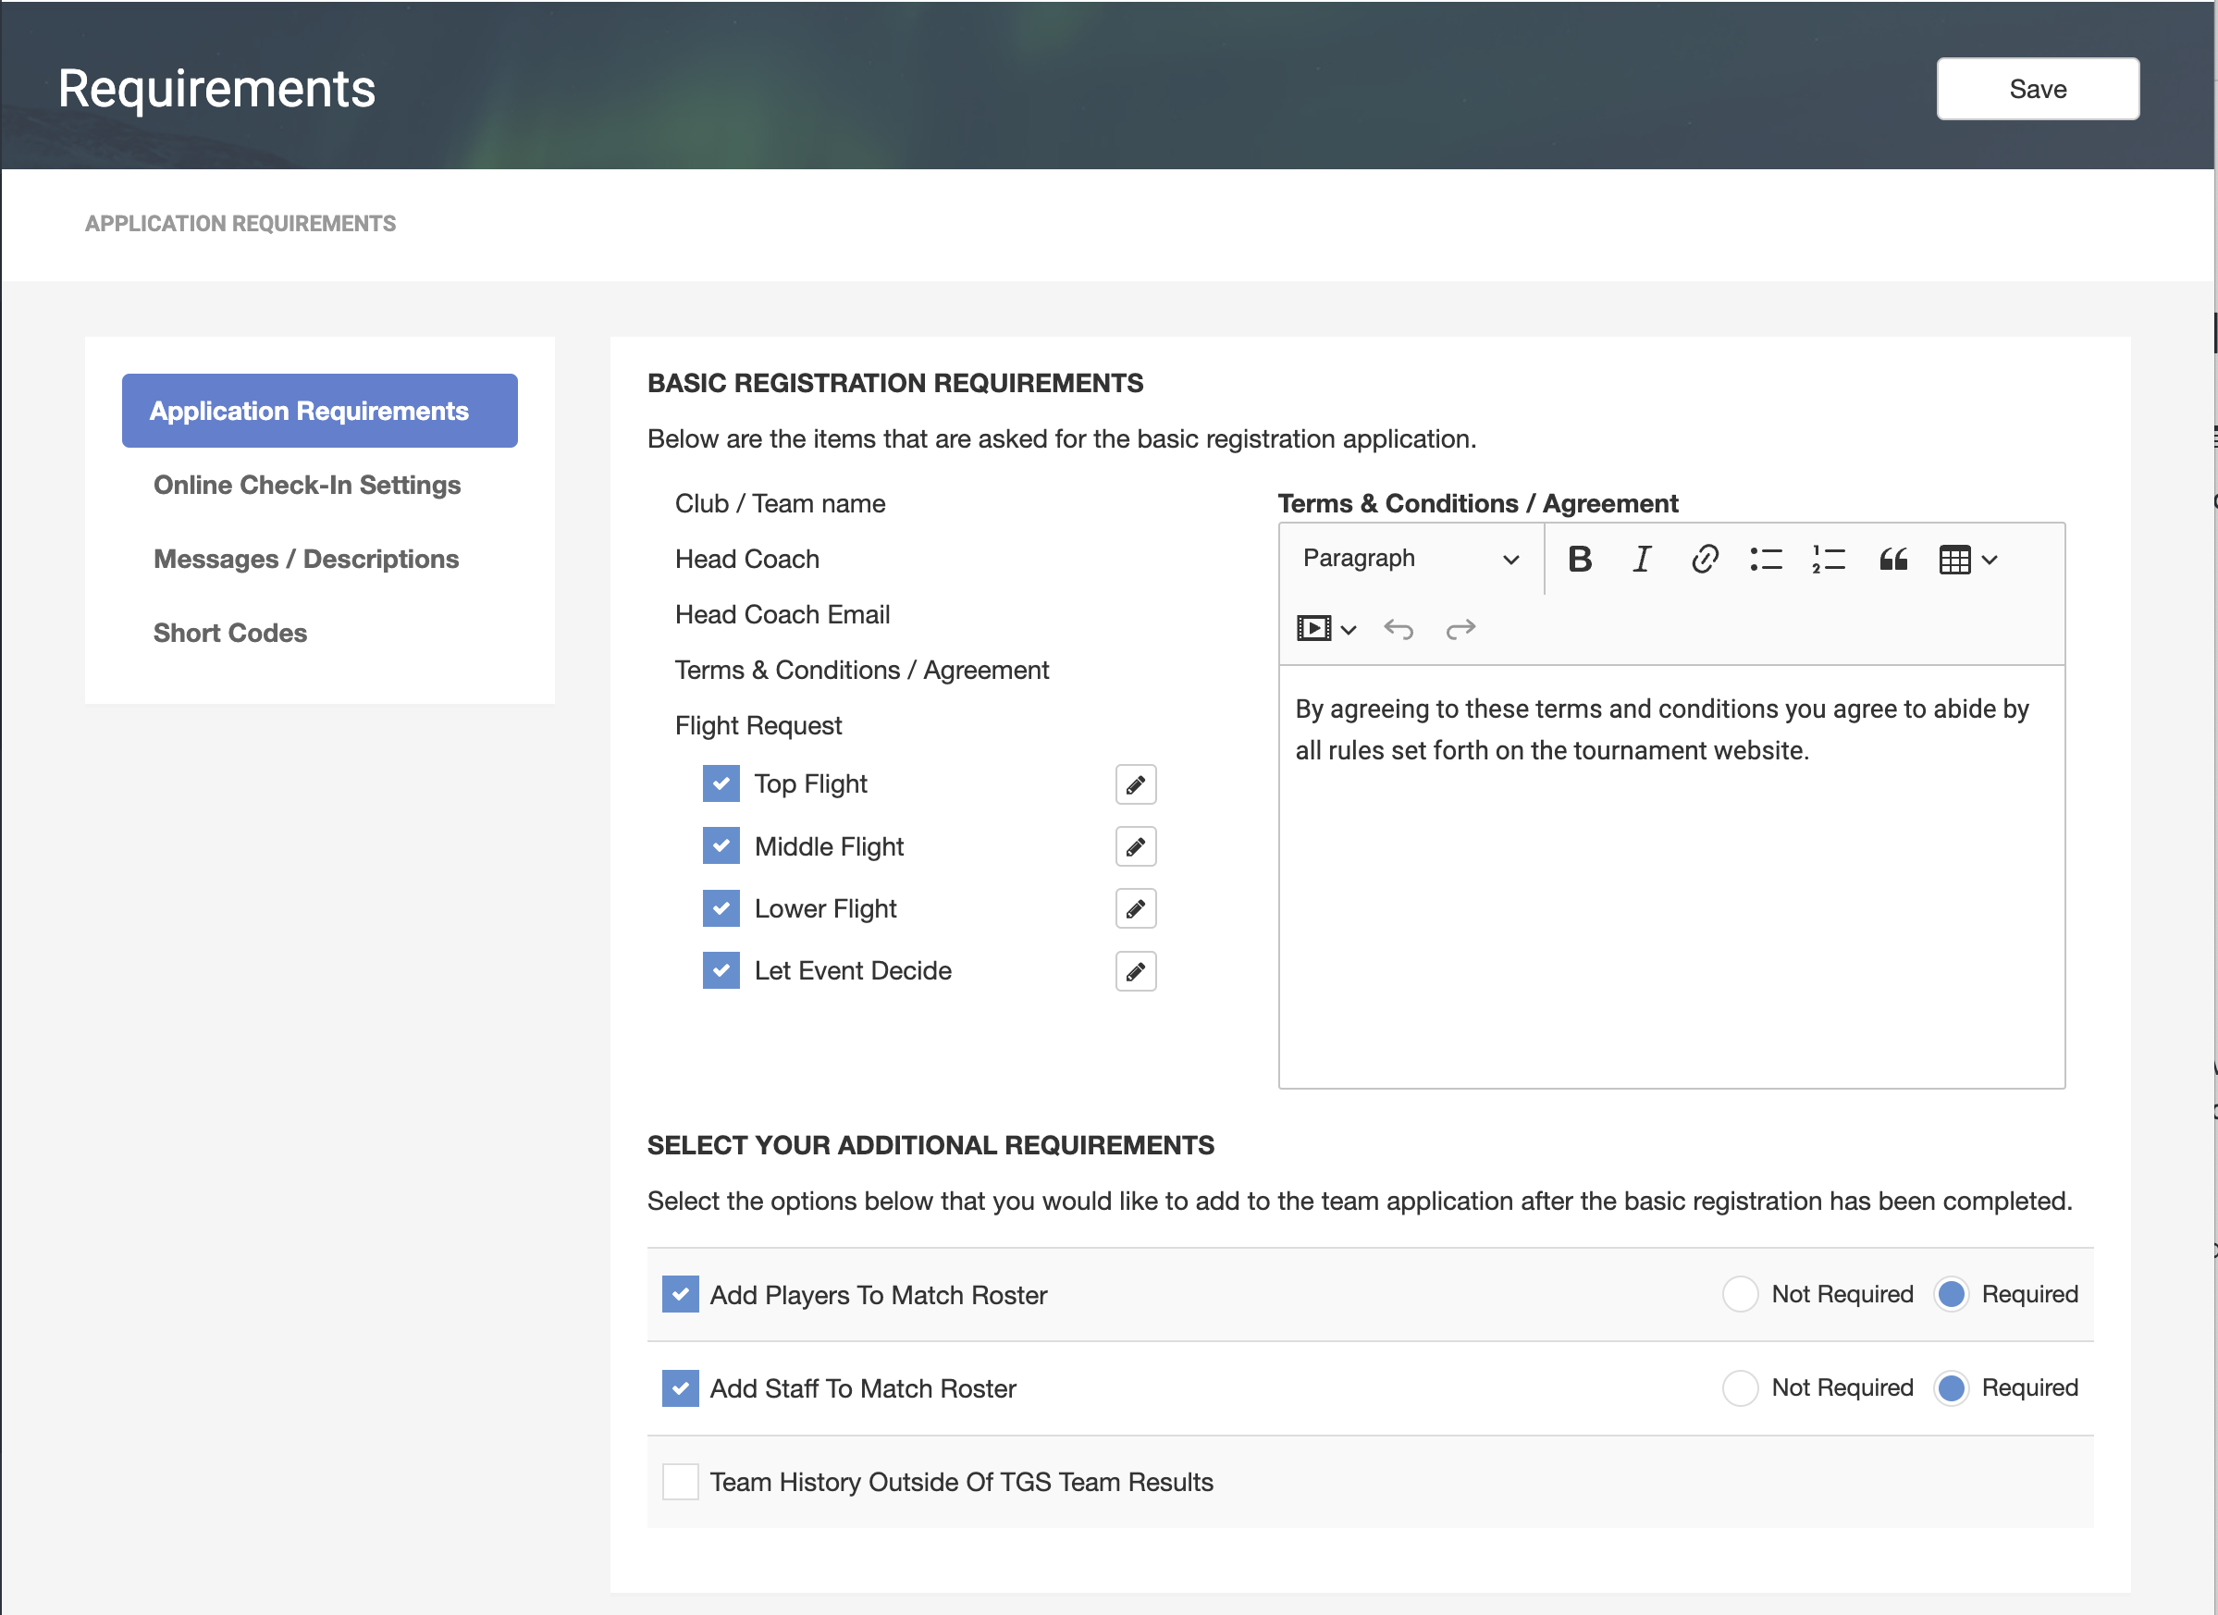Screen dimensions: 2218x1615
Task: Insert a numbered list
Action: (1828, 559)
